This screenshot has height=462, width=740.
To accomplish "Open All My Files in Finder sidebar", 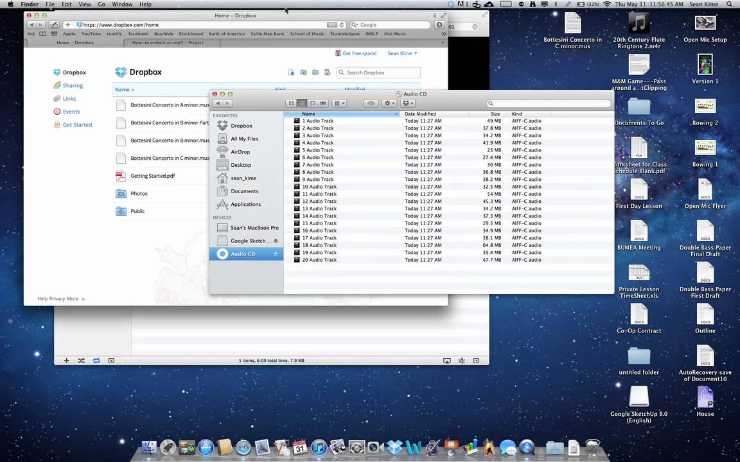I will (x=244, y=139).
